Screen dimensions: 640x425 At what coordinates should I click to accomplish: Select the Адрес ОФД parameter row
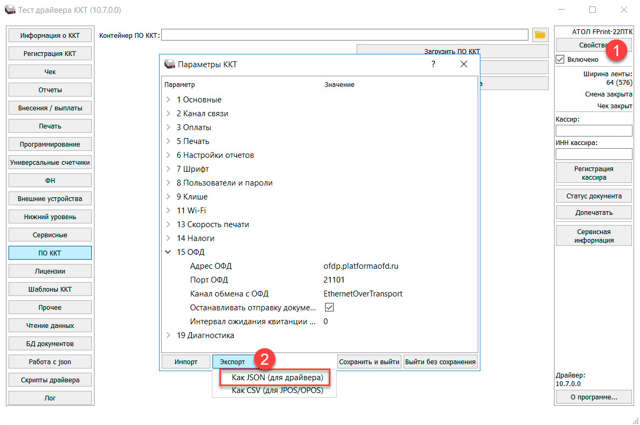[x=211, y=266]
